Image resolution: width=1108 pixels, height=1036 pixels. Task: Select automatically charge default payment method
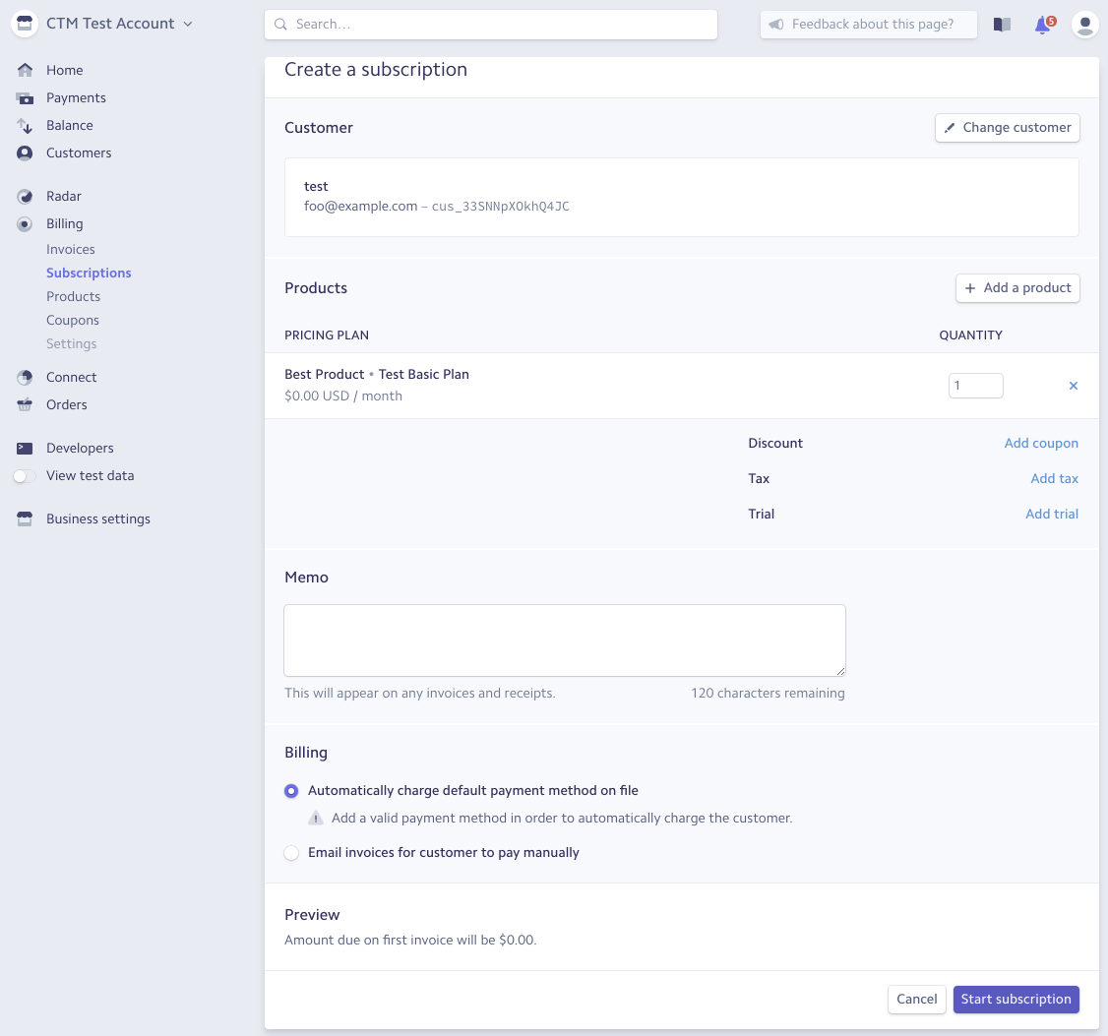pyautogui.click(x=291, y=791)
